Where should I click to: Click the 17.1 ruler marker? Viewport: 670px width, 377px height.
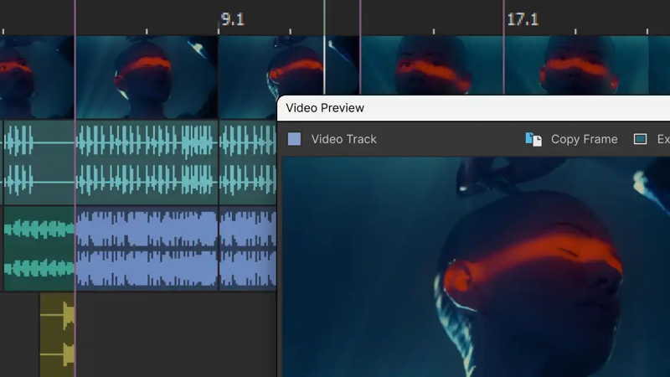coord(522,19)
